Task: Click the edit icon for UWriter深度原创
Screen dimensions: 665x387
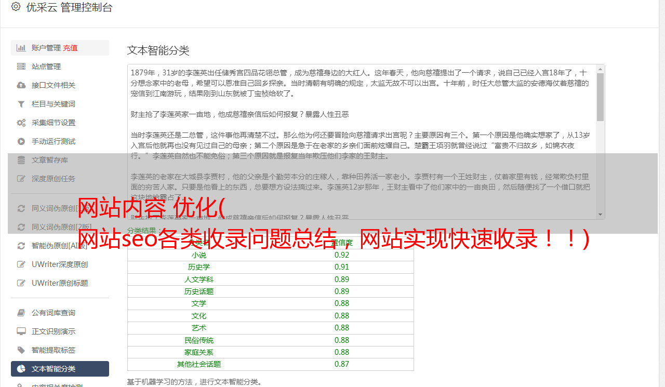Action: click(21, 264)
